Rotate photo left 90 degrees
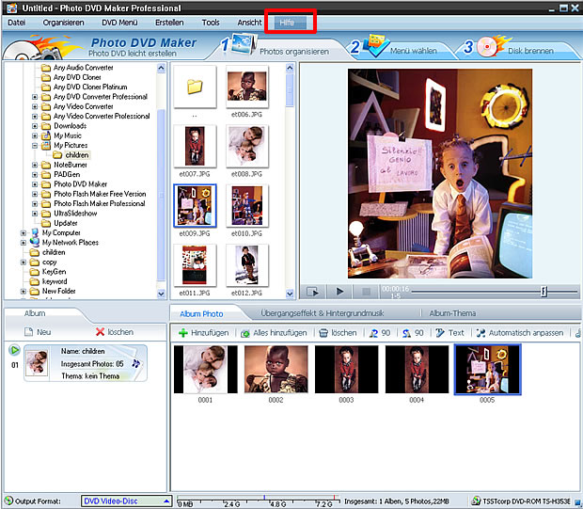This screenshot has width=583, height=509. click(380, 333)
